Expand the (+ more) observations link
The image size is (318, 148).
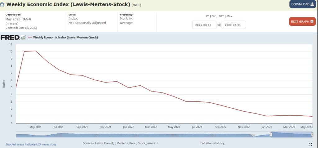pos(11,23)
